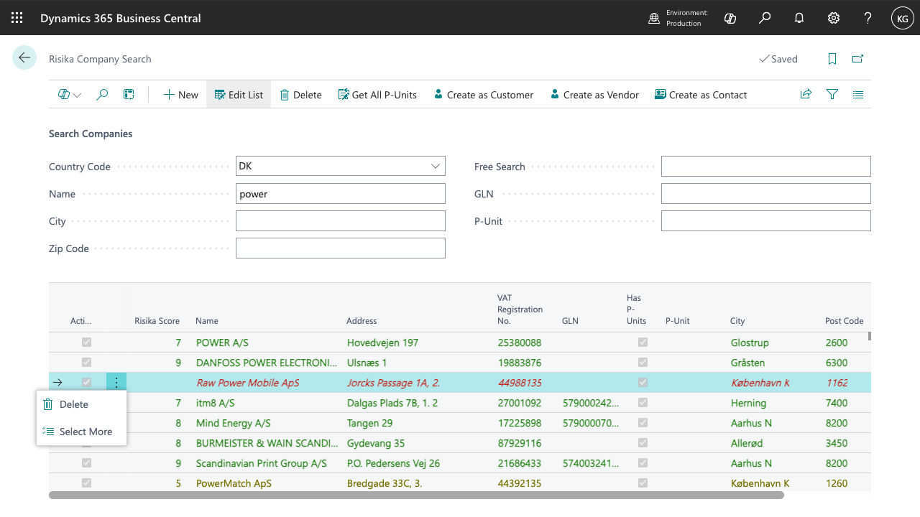Select the POWER A/S name cell
Viewport: 920px width, 517px height.
click(x=222, y=343)
